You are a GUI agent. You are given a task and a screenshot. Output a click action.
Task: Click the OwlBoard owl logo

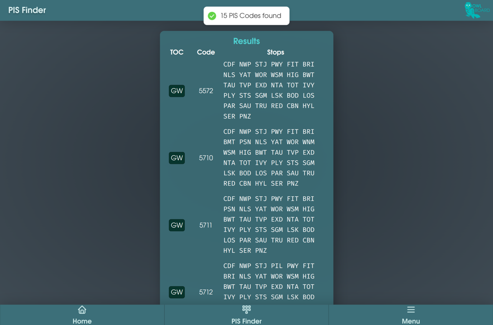pyautogui.click(x=477, y=10)
